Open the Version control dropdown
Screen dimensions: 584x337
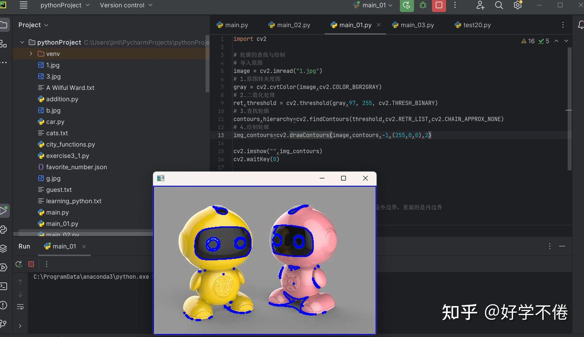pyautogui.click(x=126, y=5)
